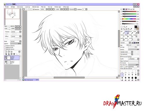Viewport: 144px width, 111px height.
Task: Open the Filter menu
Action: [43, 7]
